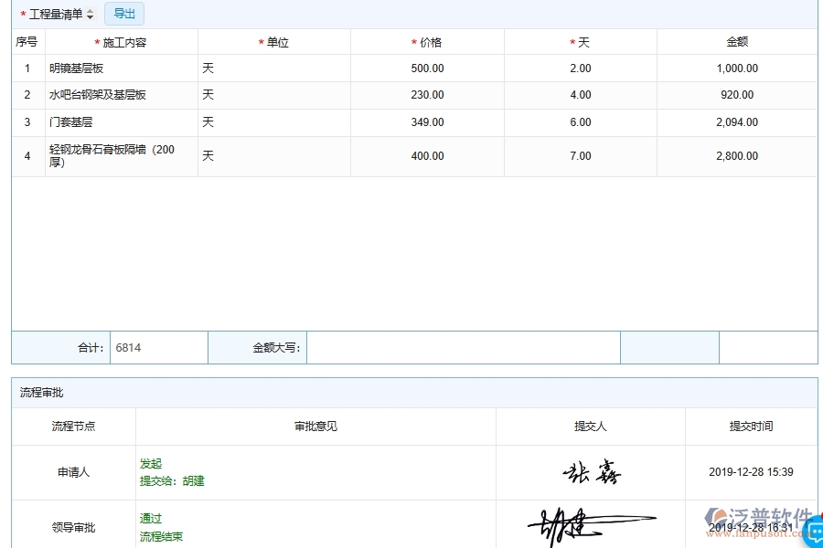Click row number 1 in 序号 column
823x548 pixels.
27,68
